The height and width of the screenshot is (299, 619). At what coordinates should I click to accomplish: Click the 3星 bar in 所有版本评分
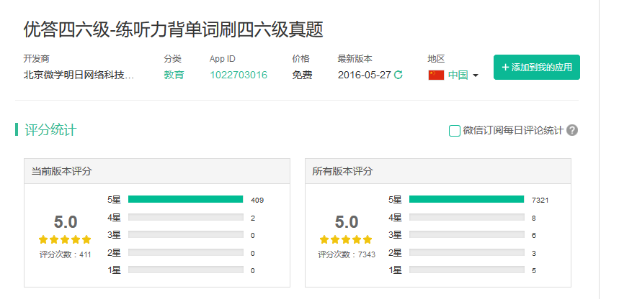pos(467,235)
